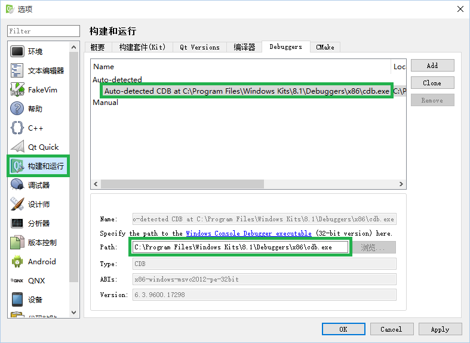
Task: Click the Apply button
Action: pos(440,329)
